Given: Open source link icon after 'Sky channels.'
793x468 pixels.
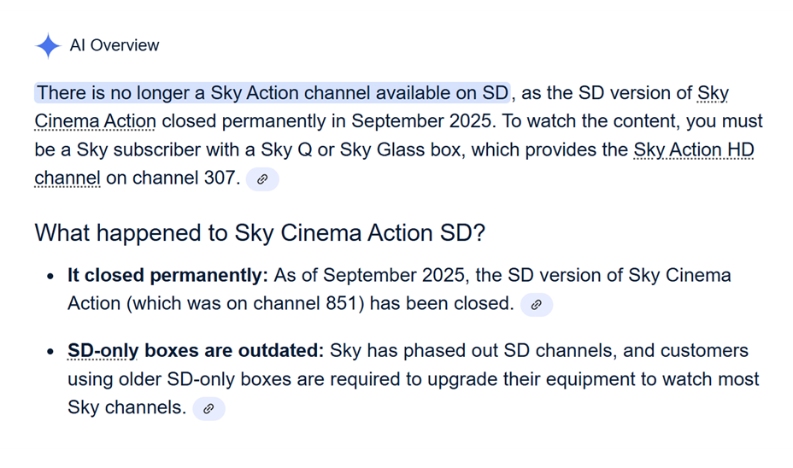Looking at the screenshot, I should tap(209, 409).
